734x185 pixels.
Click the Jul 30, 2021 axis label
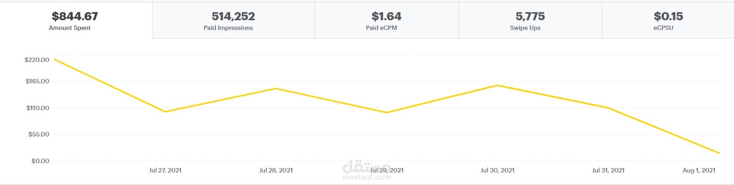click(497, 170)
